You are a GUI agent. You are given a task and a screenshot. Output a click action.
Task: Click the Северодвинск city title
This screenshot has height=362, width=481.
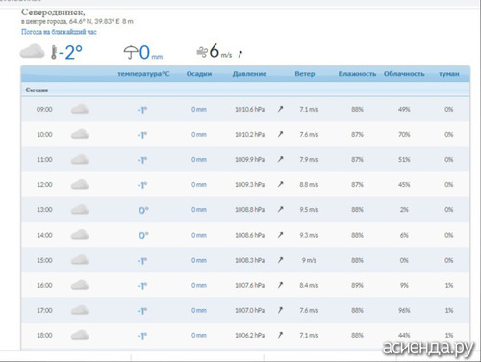[53, 13]
